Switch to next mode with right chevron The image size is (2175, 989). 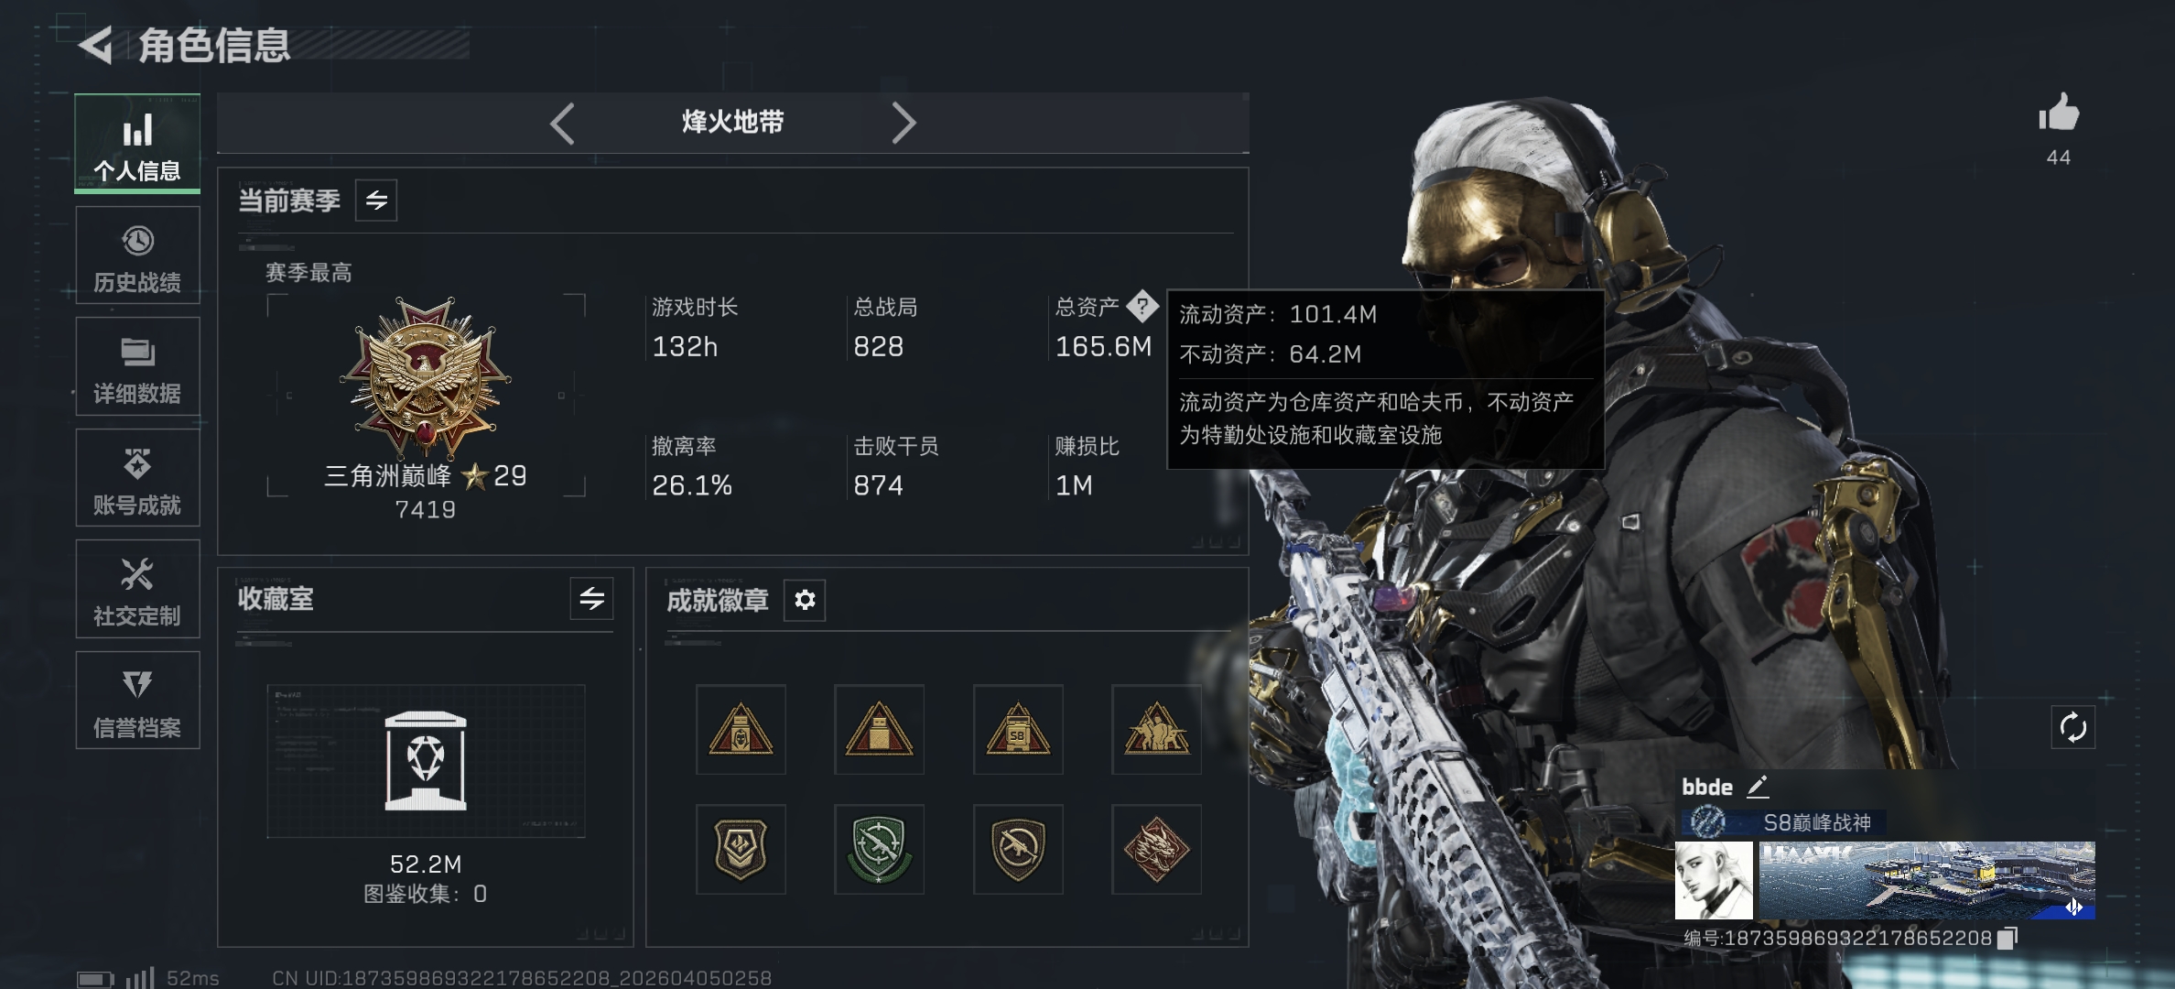(904, 123)
